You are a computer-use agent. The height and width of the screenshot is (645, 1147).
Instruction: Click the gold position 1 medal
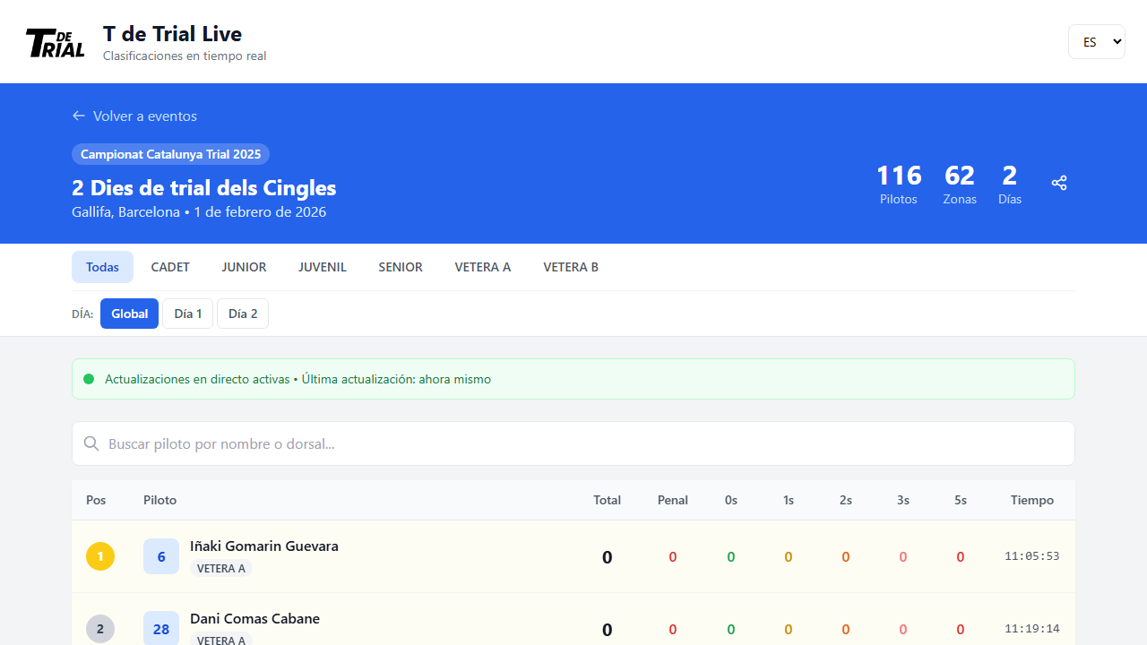(100, 556)
